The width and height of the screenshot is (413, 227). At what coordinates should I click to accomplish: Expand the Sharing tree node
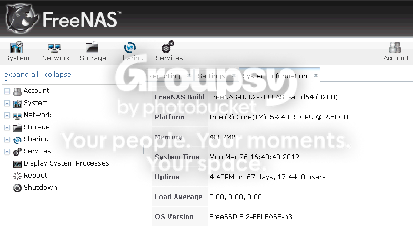[x=7, y=140]
